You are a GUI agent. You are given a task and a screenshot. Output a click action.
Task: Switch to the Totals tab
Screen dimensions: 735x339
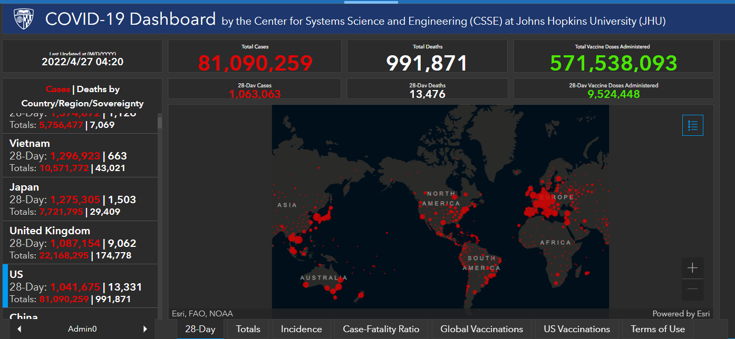click(248, 329)
